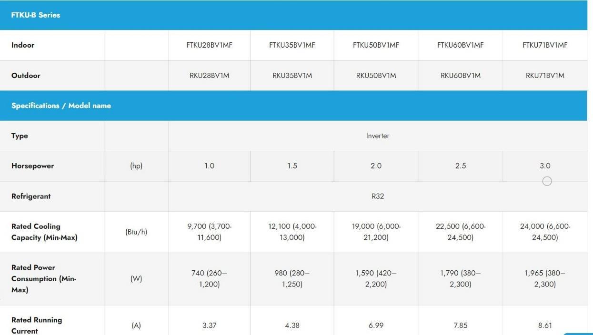Click the (W) unit cell
The height and width of the screenshot is (335, 593).
(x=136, y=279)
